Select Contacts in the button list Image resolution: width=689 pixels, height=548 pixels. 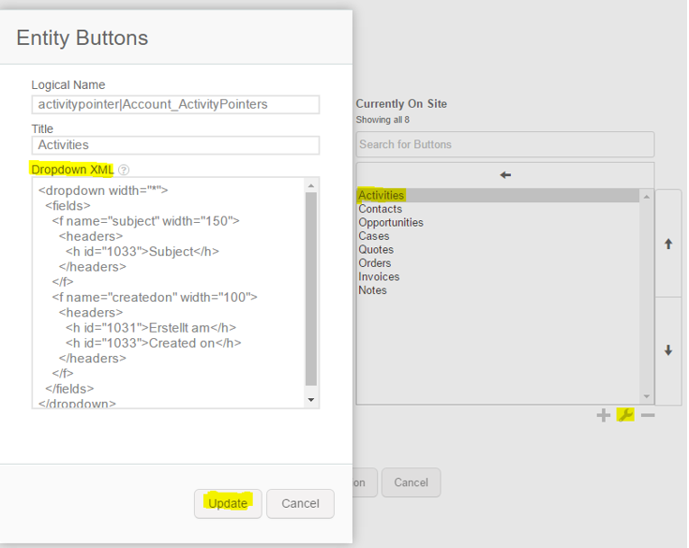click(381, 209)
